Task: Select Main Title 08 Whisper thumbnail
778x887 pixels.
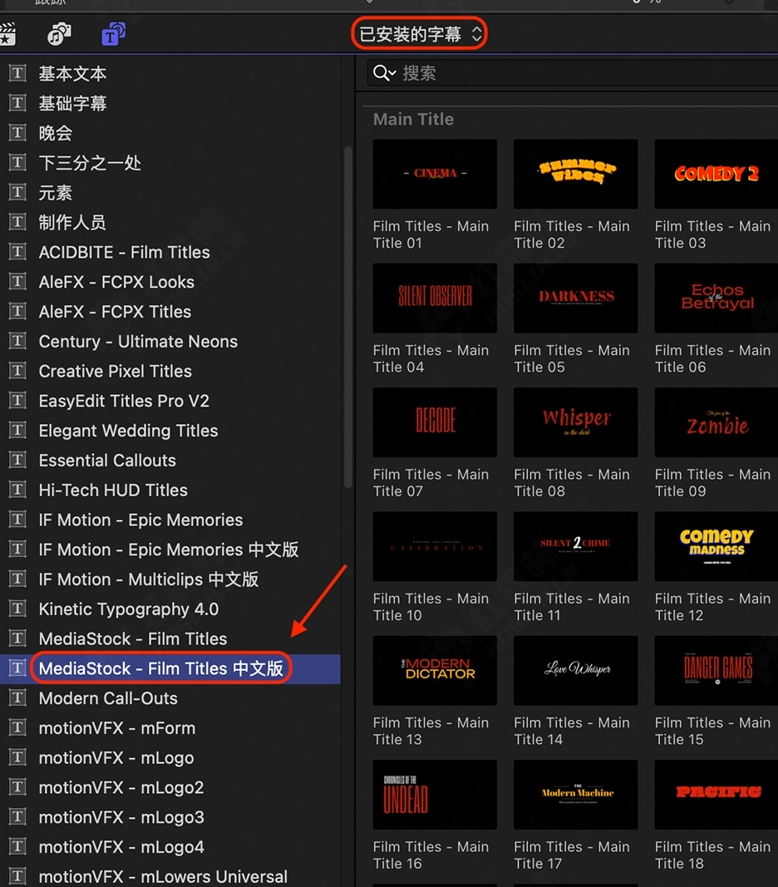Action: pos(575,422)
